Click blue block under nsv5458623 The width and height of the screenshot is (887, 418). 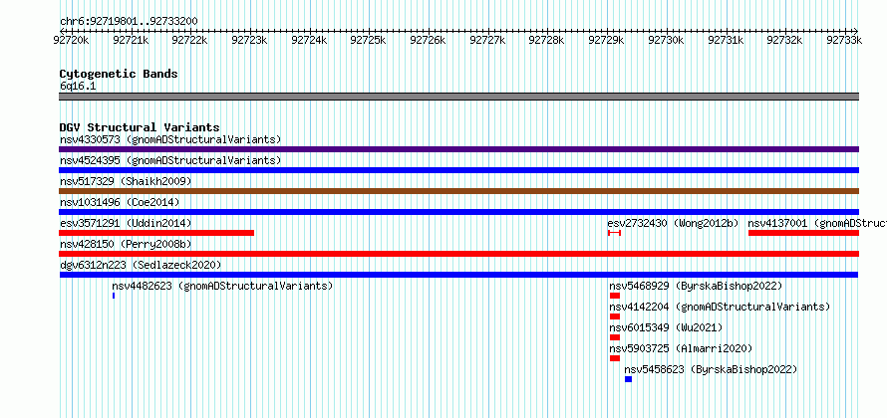(x=629, y=379)
